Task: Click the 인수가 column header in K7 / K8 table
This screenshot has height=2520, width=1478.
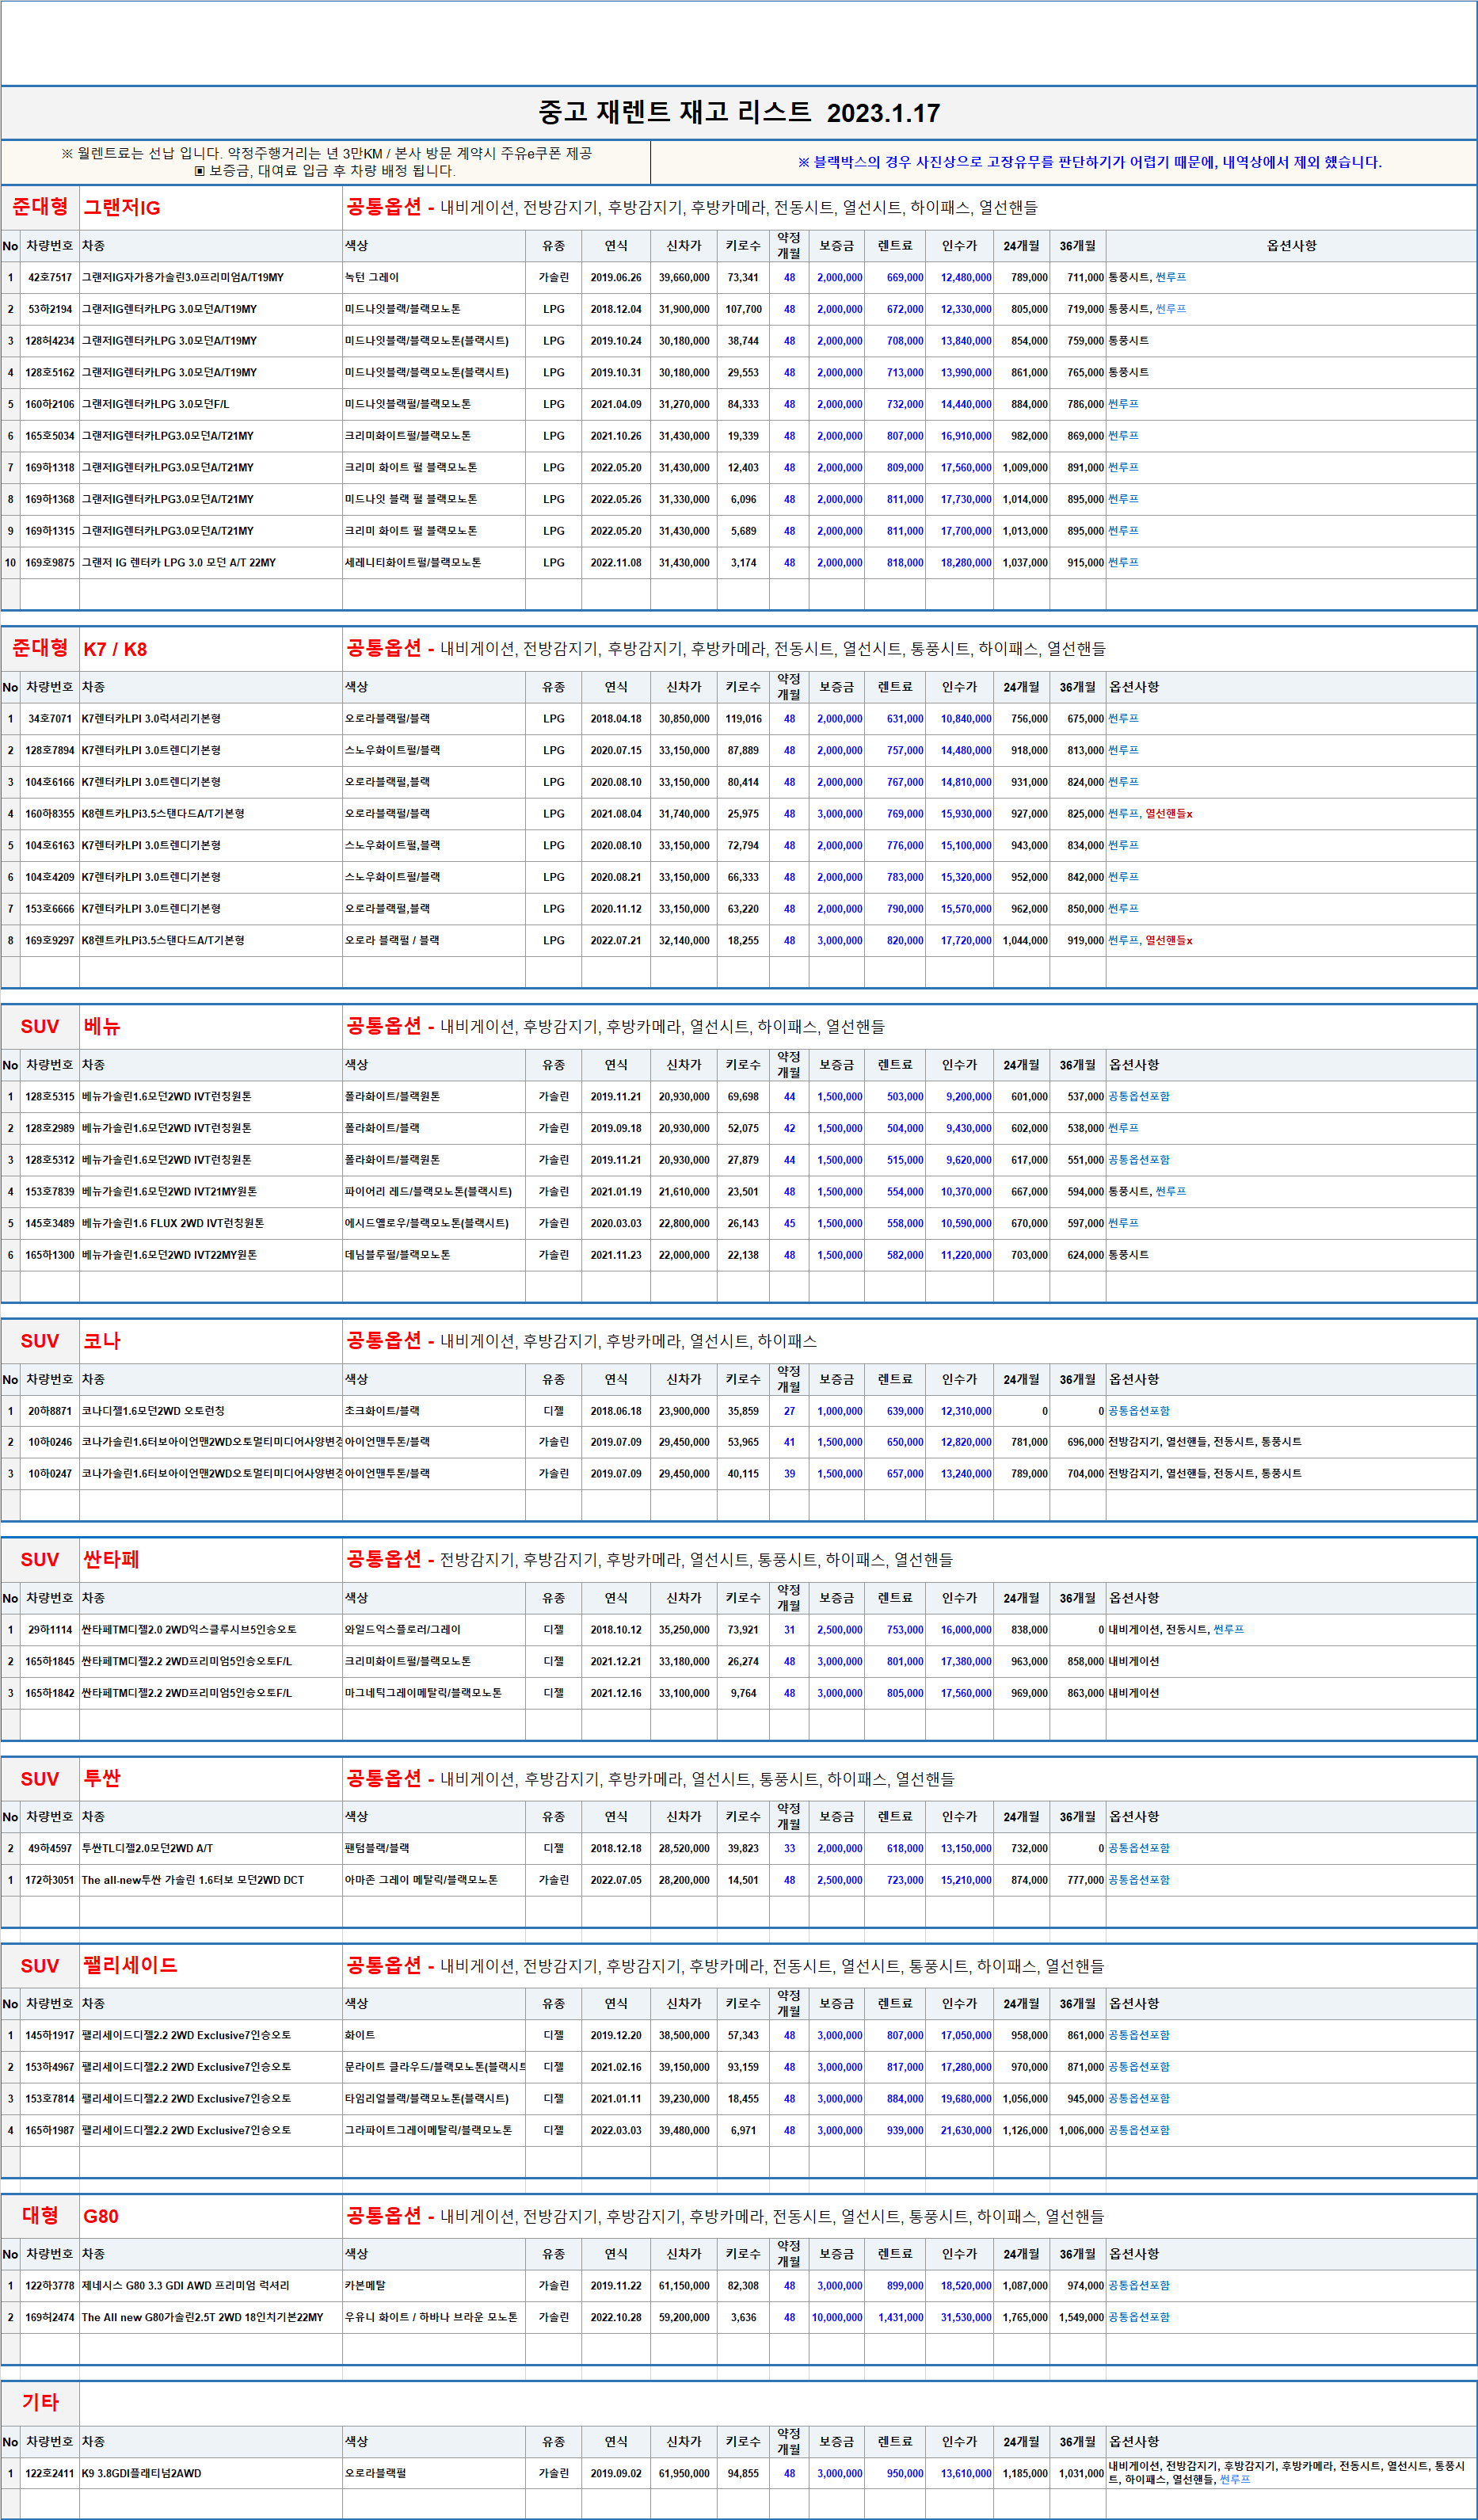Action: click(959, 687)
